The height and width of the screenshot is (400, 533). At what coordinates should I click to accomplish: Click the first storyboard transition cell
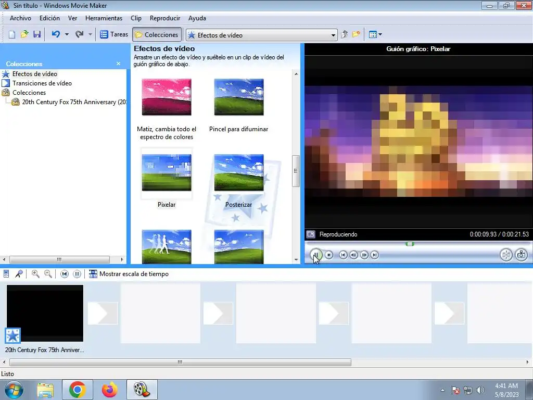click(103, 313)
